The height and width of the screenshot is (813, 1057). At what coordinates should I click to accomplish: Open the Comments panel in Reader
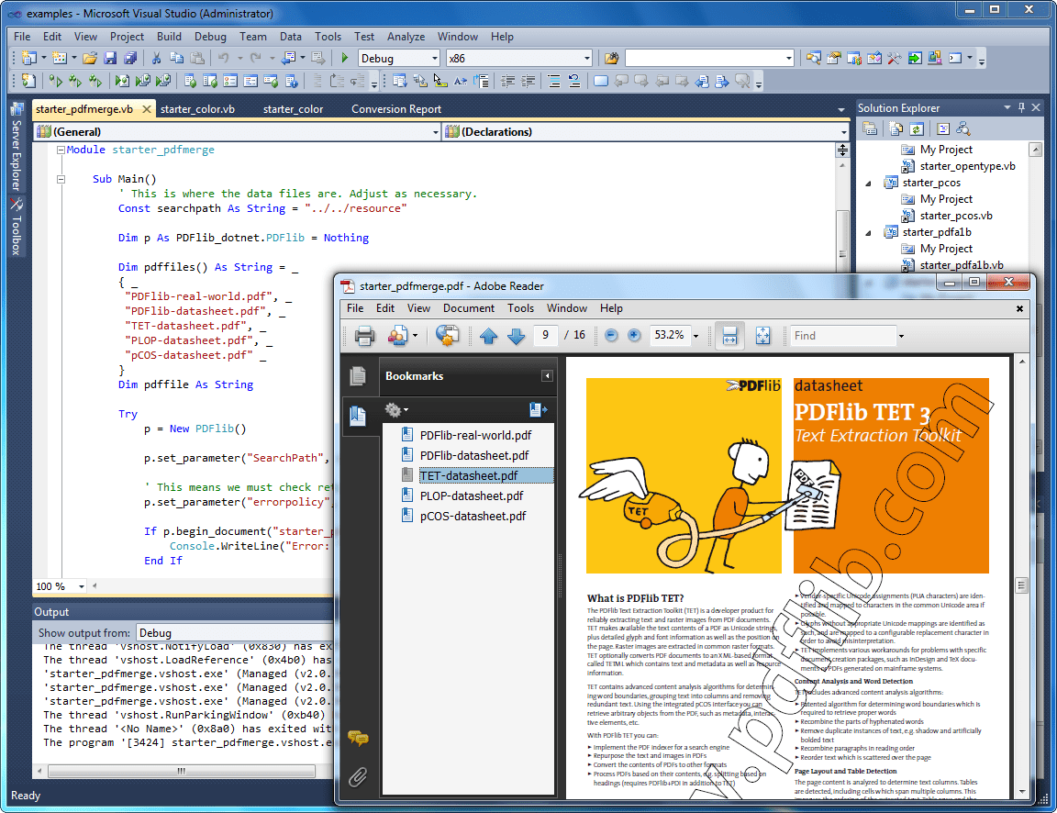pos(358,738)
